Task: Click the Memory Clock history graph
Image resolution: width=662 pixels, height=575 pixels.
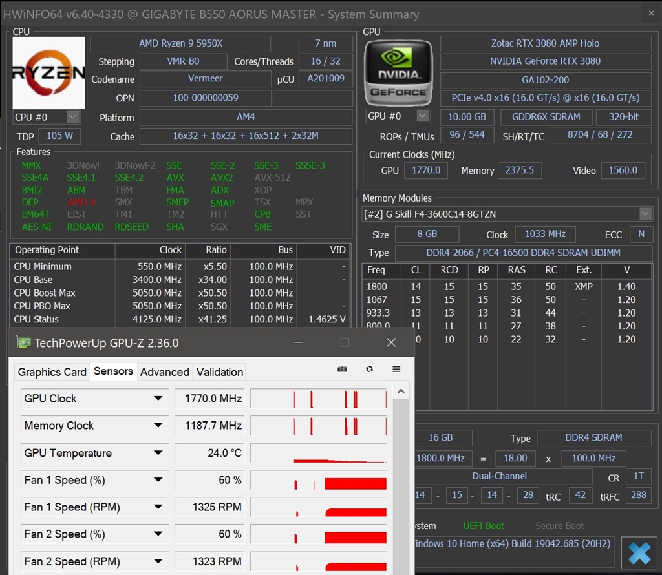Action: pyautogui.click(x=319, y=425)
